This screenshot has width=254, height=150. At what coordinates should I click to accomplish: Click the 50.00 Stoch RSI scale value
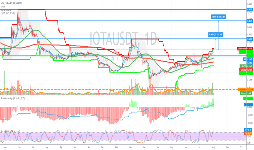click(250, 137)
